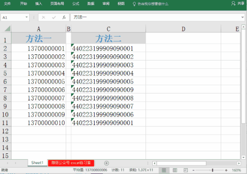
Task: Select row 1 header
Action: [5, 38]
